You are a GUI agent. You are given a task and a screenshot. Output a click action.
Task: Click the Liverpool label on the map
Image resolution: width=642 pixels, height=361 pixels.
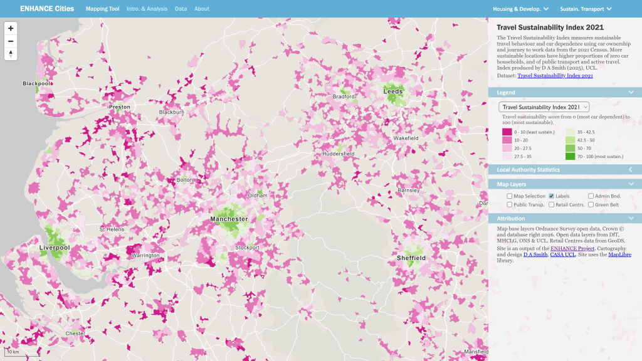pyautogui.click(x=55, y=248)
